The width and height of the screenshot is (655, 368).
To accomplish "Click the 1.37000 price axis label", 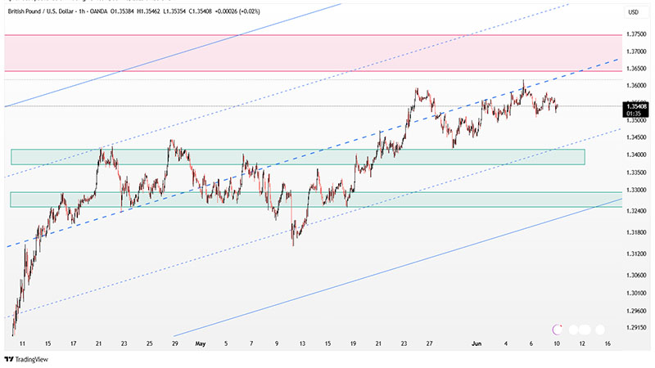I will pyautogui.click(x=636, y=52).
